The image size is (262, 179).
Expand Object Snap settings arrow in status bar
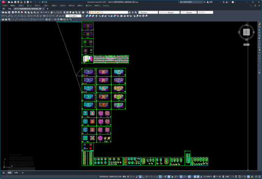pyautogui.click(x=163, y=177)
